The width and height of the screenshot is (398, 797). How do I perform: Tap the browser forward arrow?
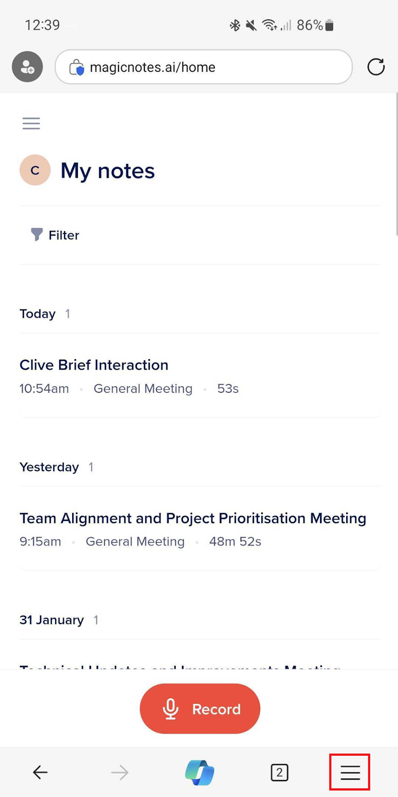coord(119,772)
